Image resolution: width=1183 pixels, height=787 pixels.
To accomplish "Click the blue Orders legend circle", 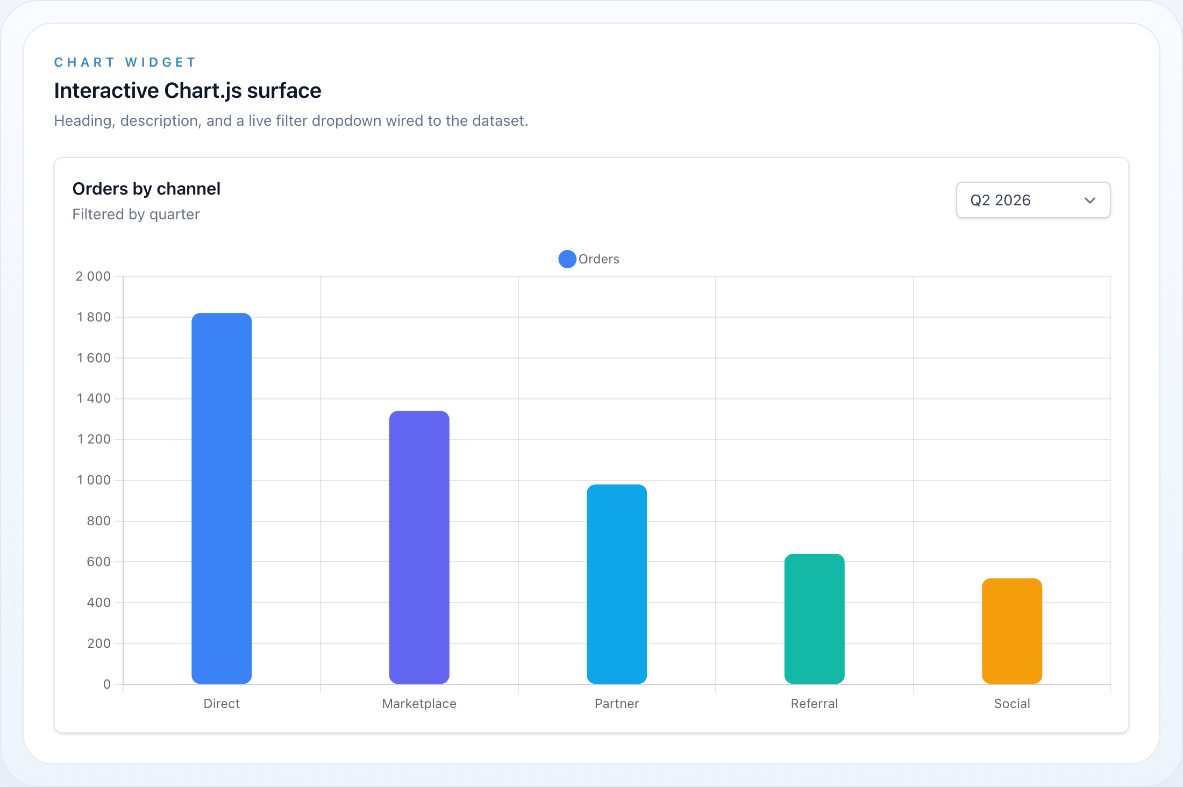I will 567,259.
